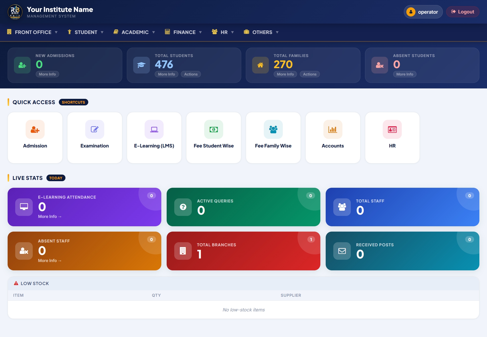Click the New Admissions user-plus icon
The width and height of the screenshot is (487, 337).
pyautogui.click(x=22, y=65)
